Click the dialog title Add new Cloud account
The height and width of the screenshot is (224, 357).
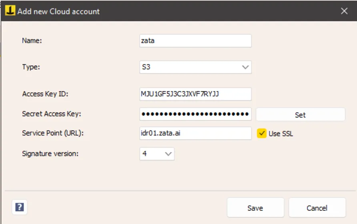pos(58,11)
